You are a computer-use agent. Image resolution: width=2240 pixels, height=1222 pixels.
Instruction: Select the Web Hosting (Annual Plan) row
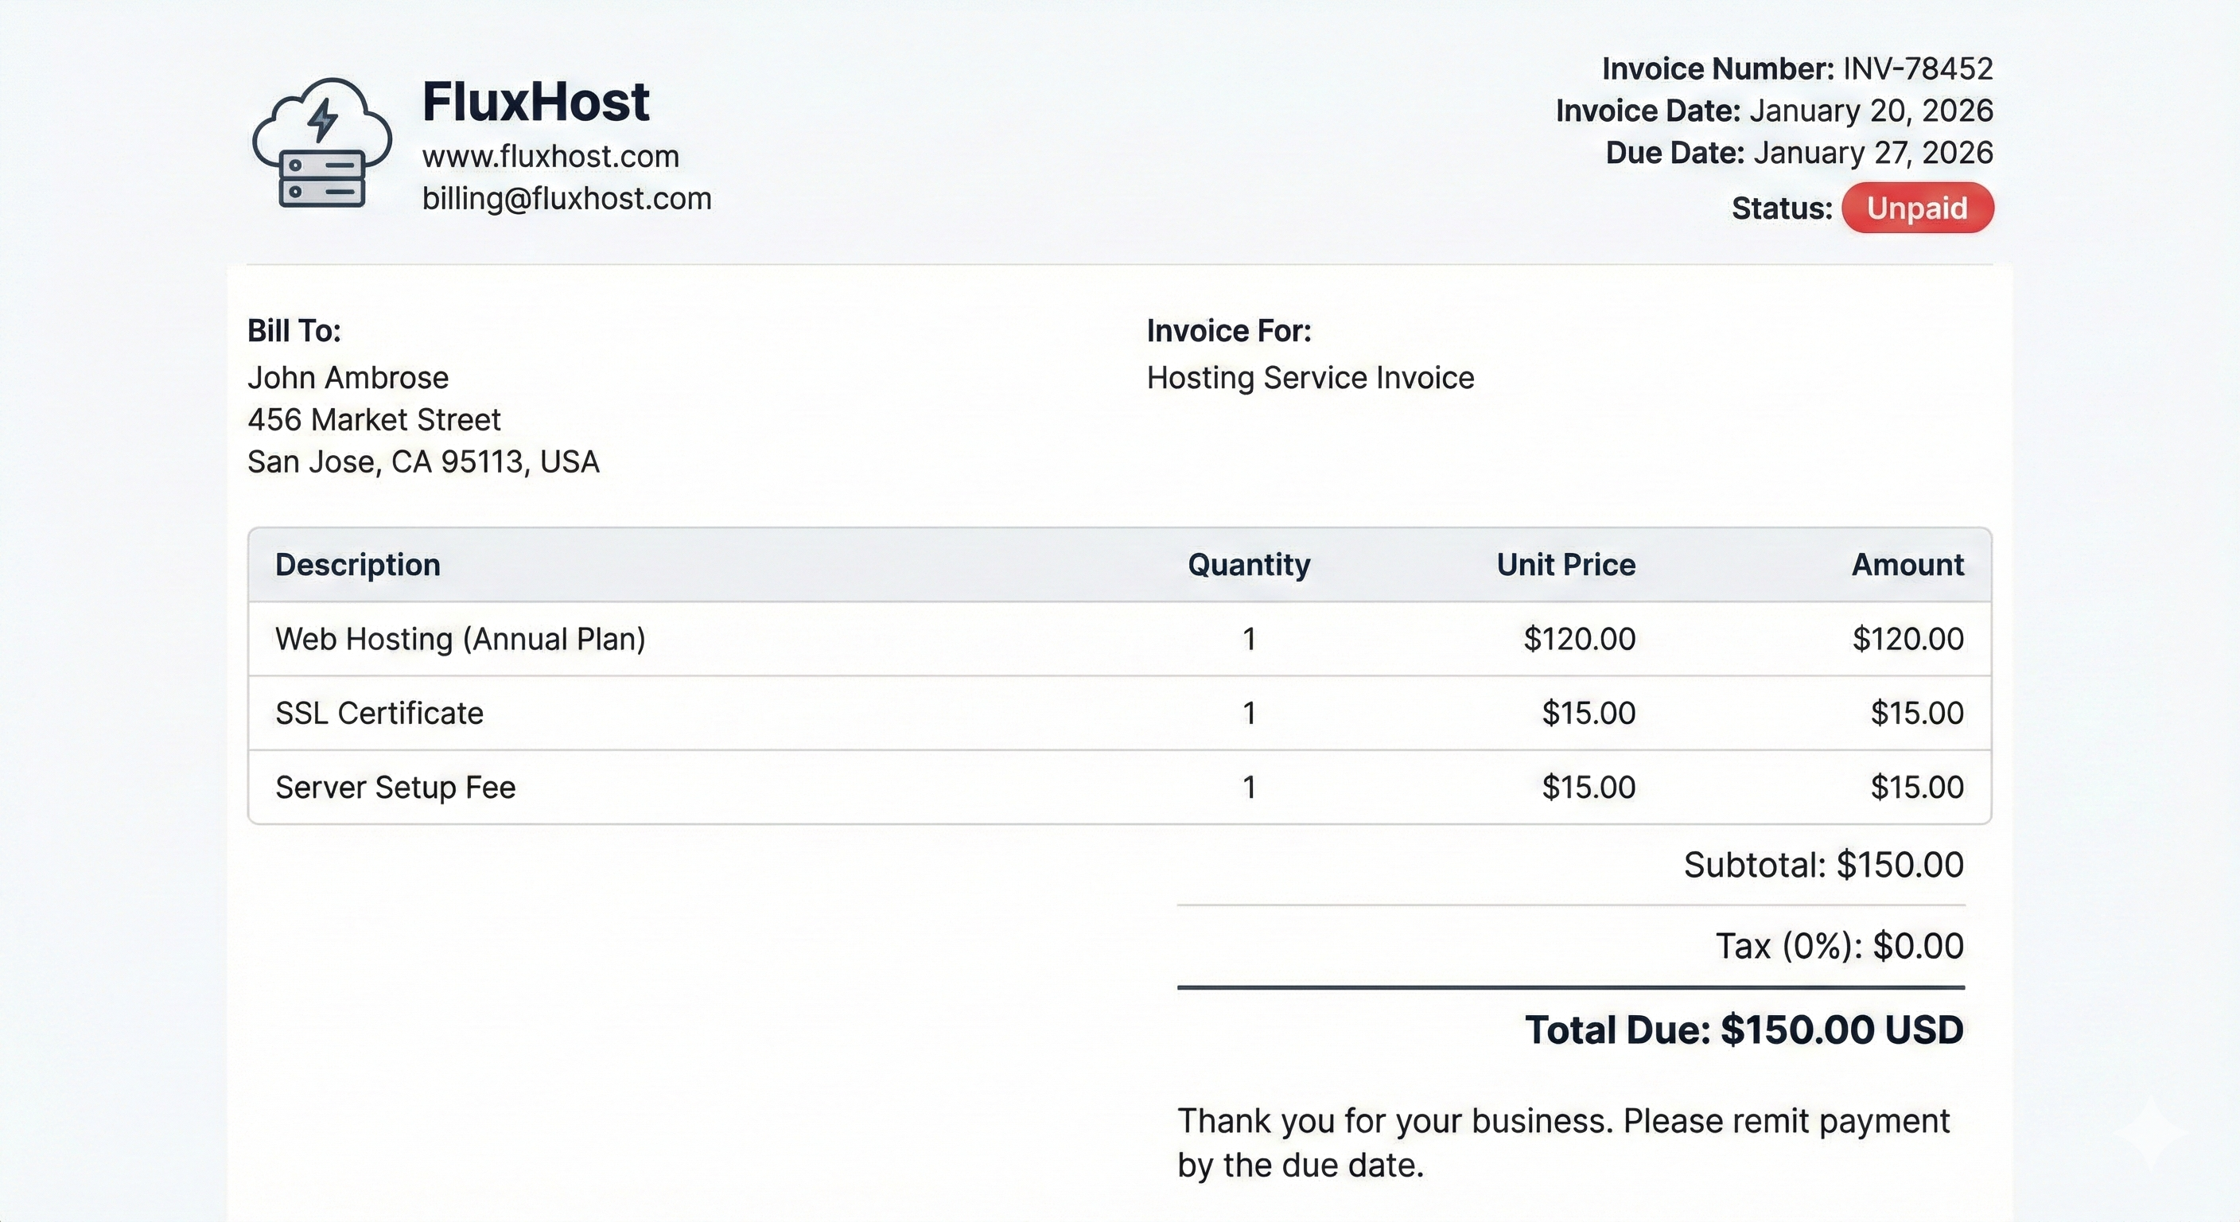[460, 640]
